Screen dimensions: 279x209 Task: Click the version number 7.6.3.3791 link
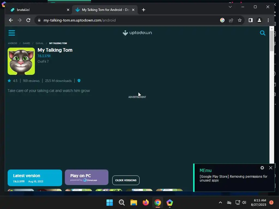click(44, 56)
